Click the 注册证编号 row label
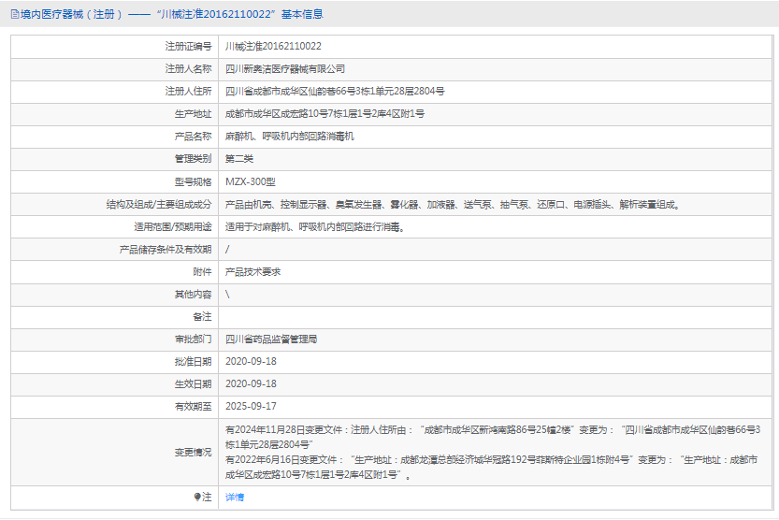Viewport: 779px width, 520px height. pyautogui.click(x=188, y=46)
